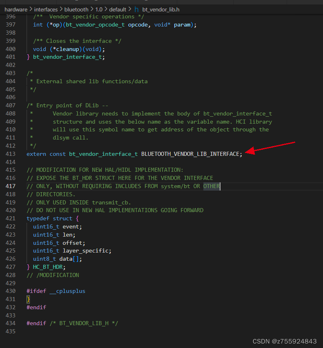The height and width of the screenshot is (348, 323).
Task: Click '// DIRECTORIES.' comment on line 418
Action: [x=51, y=194]
